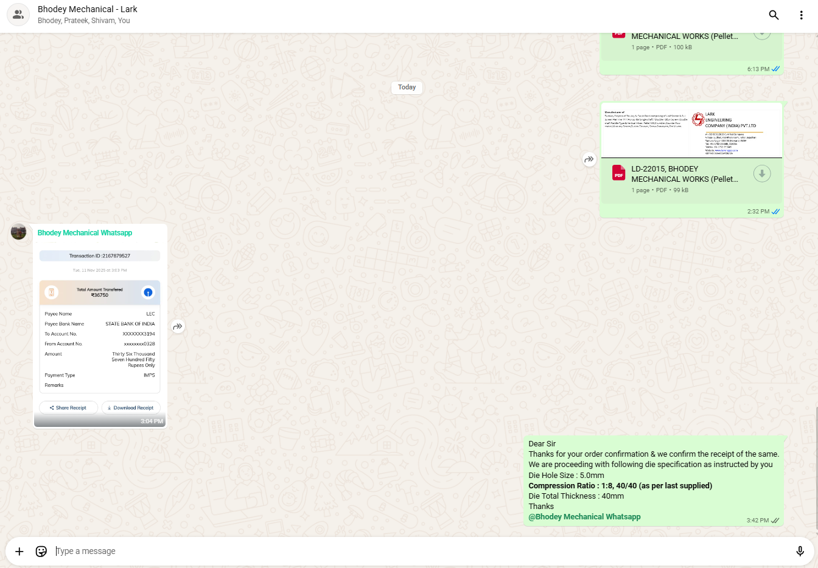Open the emoji and sticker picker
818x568 pixels.
point(41,551)
